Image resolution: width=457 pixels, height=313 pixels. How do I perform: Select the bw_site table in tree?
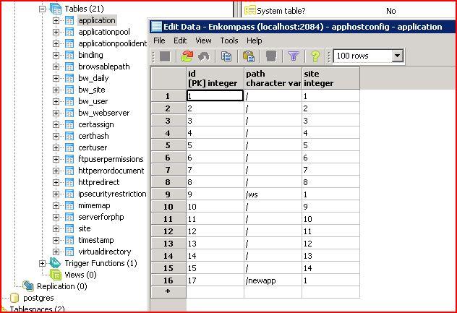(92, 90)
